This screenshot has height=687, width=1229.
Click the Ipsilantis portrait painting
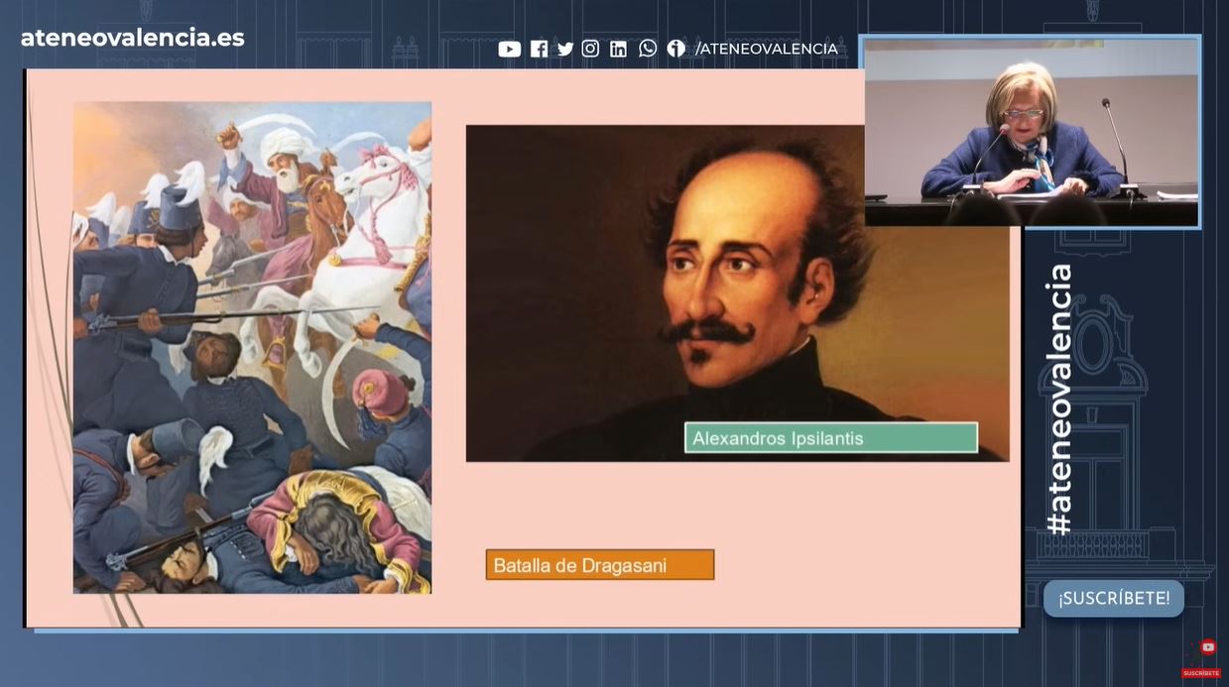coord(737,293)
